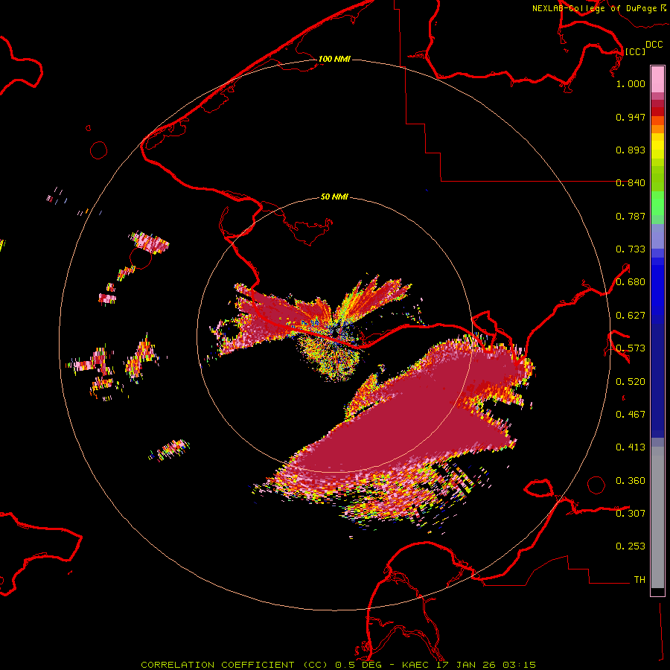Click the 0.253 scale value
This screenshot has height=670, width=670.
(631, 546)
